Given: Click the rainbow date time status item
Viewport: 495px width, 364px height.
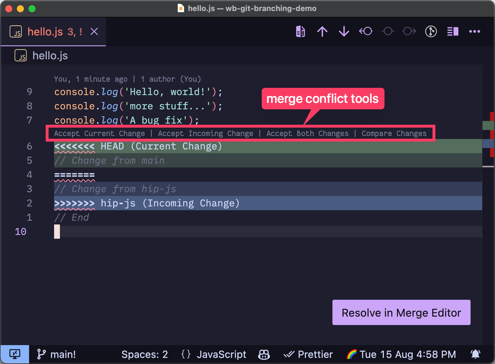Looking at the screenshot, I should 401,354.
